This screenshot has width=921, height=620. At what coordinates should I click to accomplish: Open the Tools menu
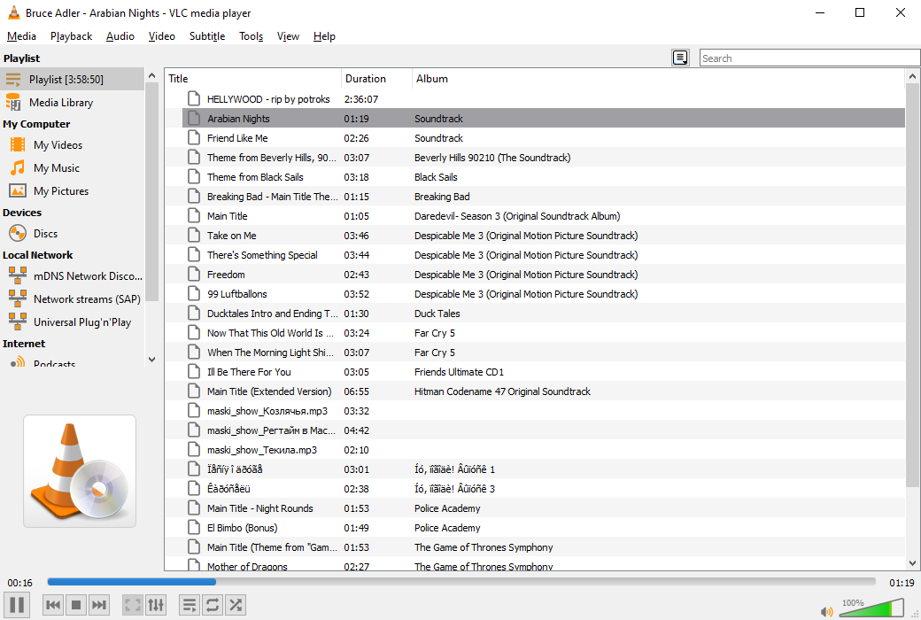(251, 35)
